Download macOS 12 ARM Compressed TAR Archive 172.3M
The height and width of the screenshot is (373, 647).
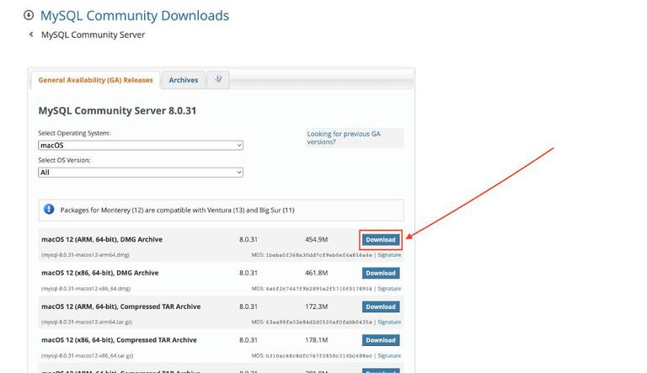click(381, 307)
